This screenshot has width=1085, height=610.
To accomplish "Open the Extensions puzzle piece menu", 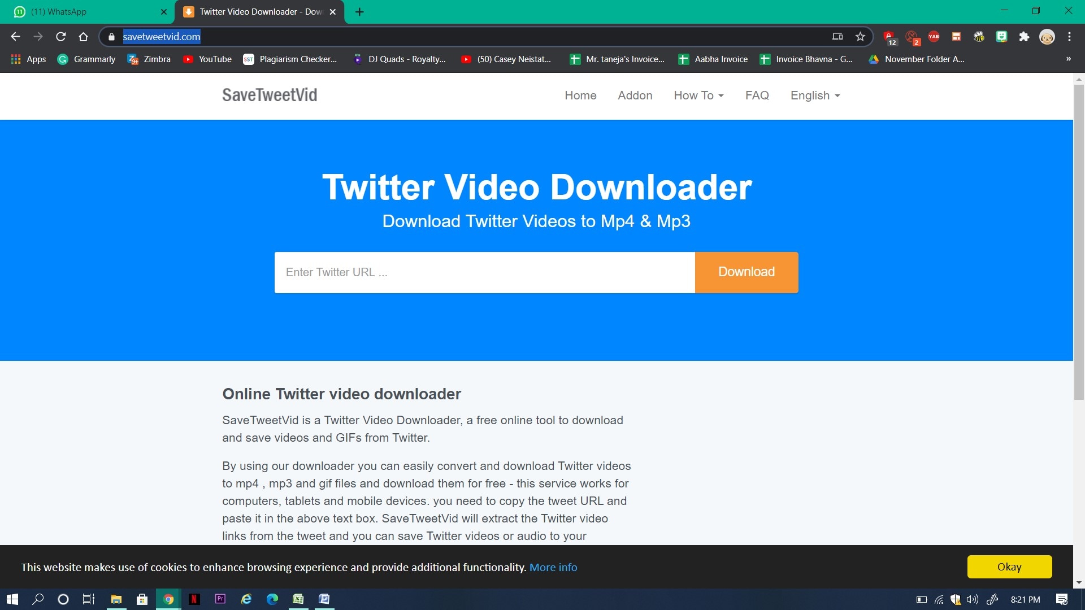I will (x=1024, y=37).
